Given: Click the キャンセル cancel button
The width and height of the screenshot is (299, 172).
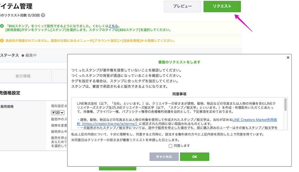Looking at the screenshot, I should [164, 157].
